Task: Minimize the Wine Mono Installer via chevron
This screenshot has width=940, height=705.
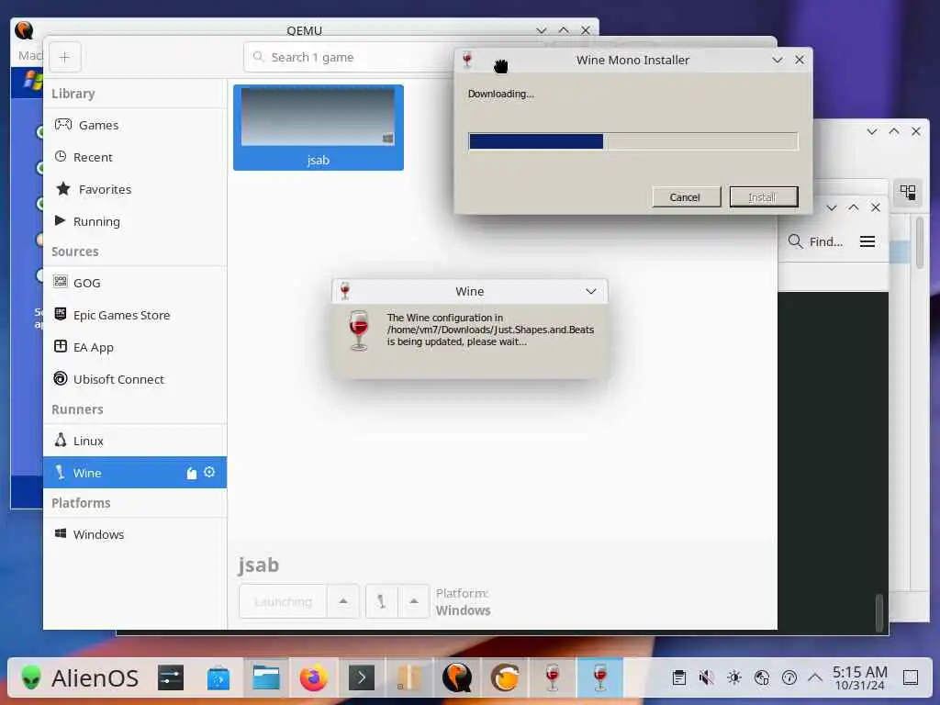Action: click(778, 60)
